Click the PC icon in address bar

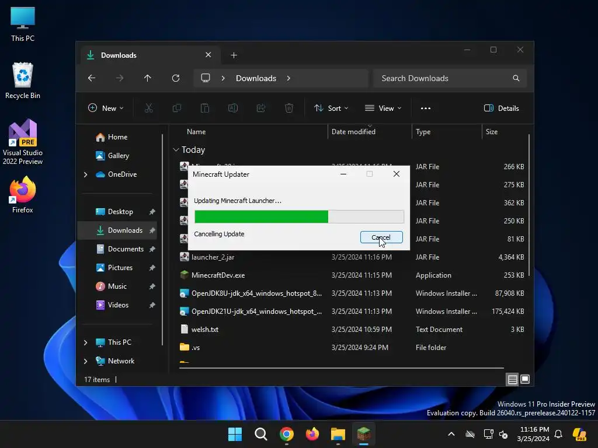click(x=206, y=78)
